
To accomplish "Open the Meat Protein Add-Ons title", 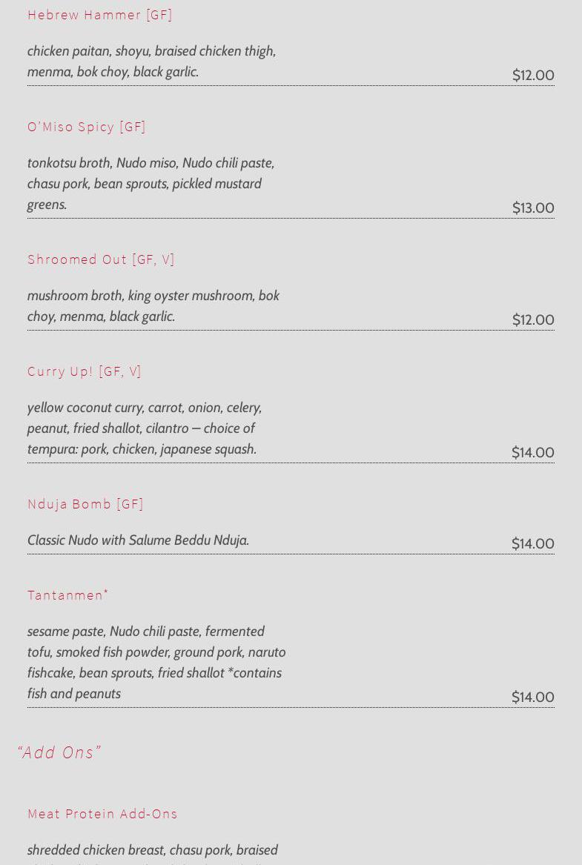I will click(103, 814).
